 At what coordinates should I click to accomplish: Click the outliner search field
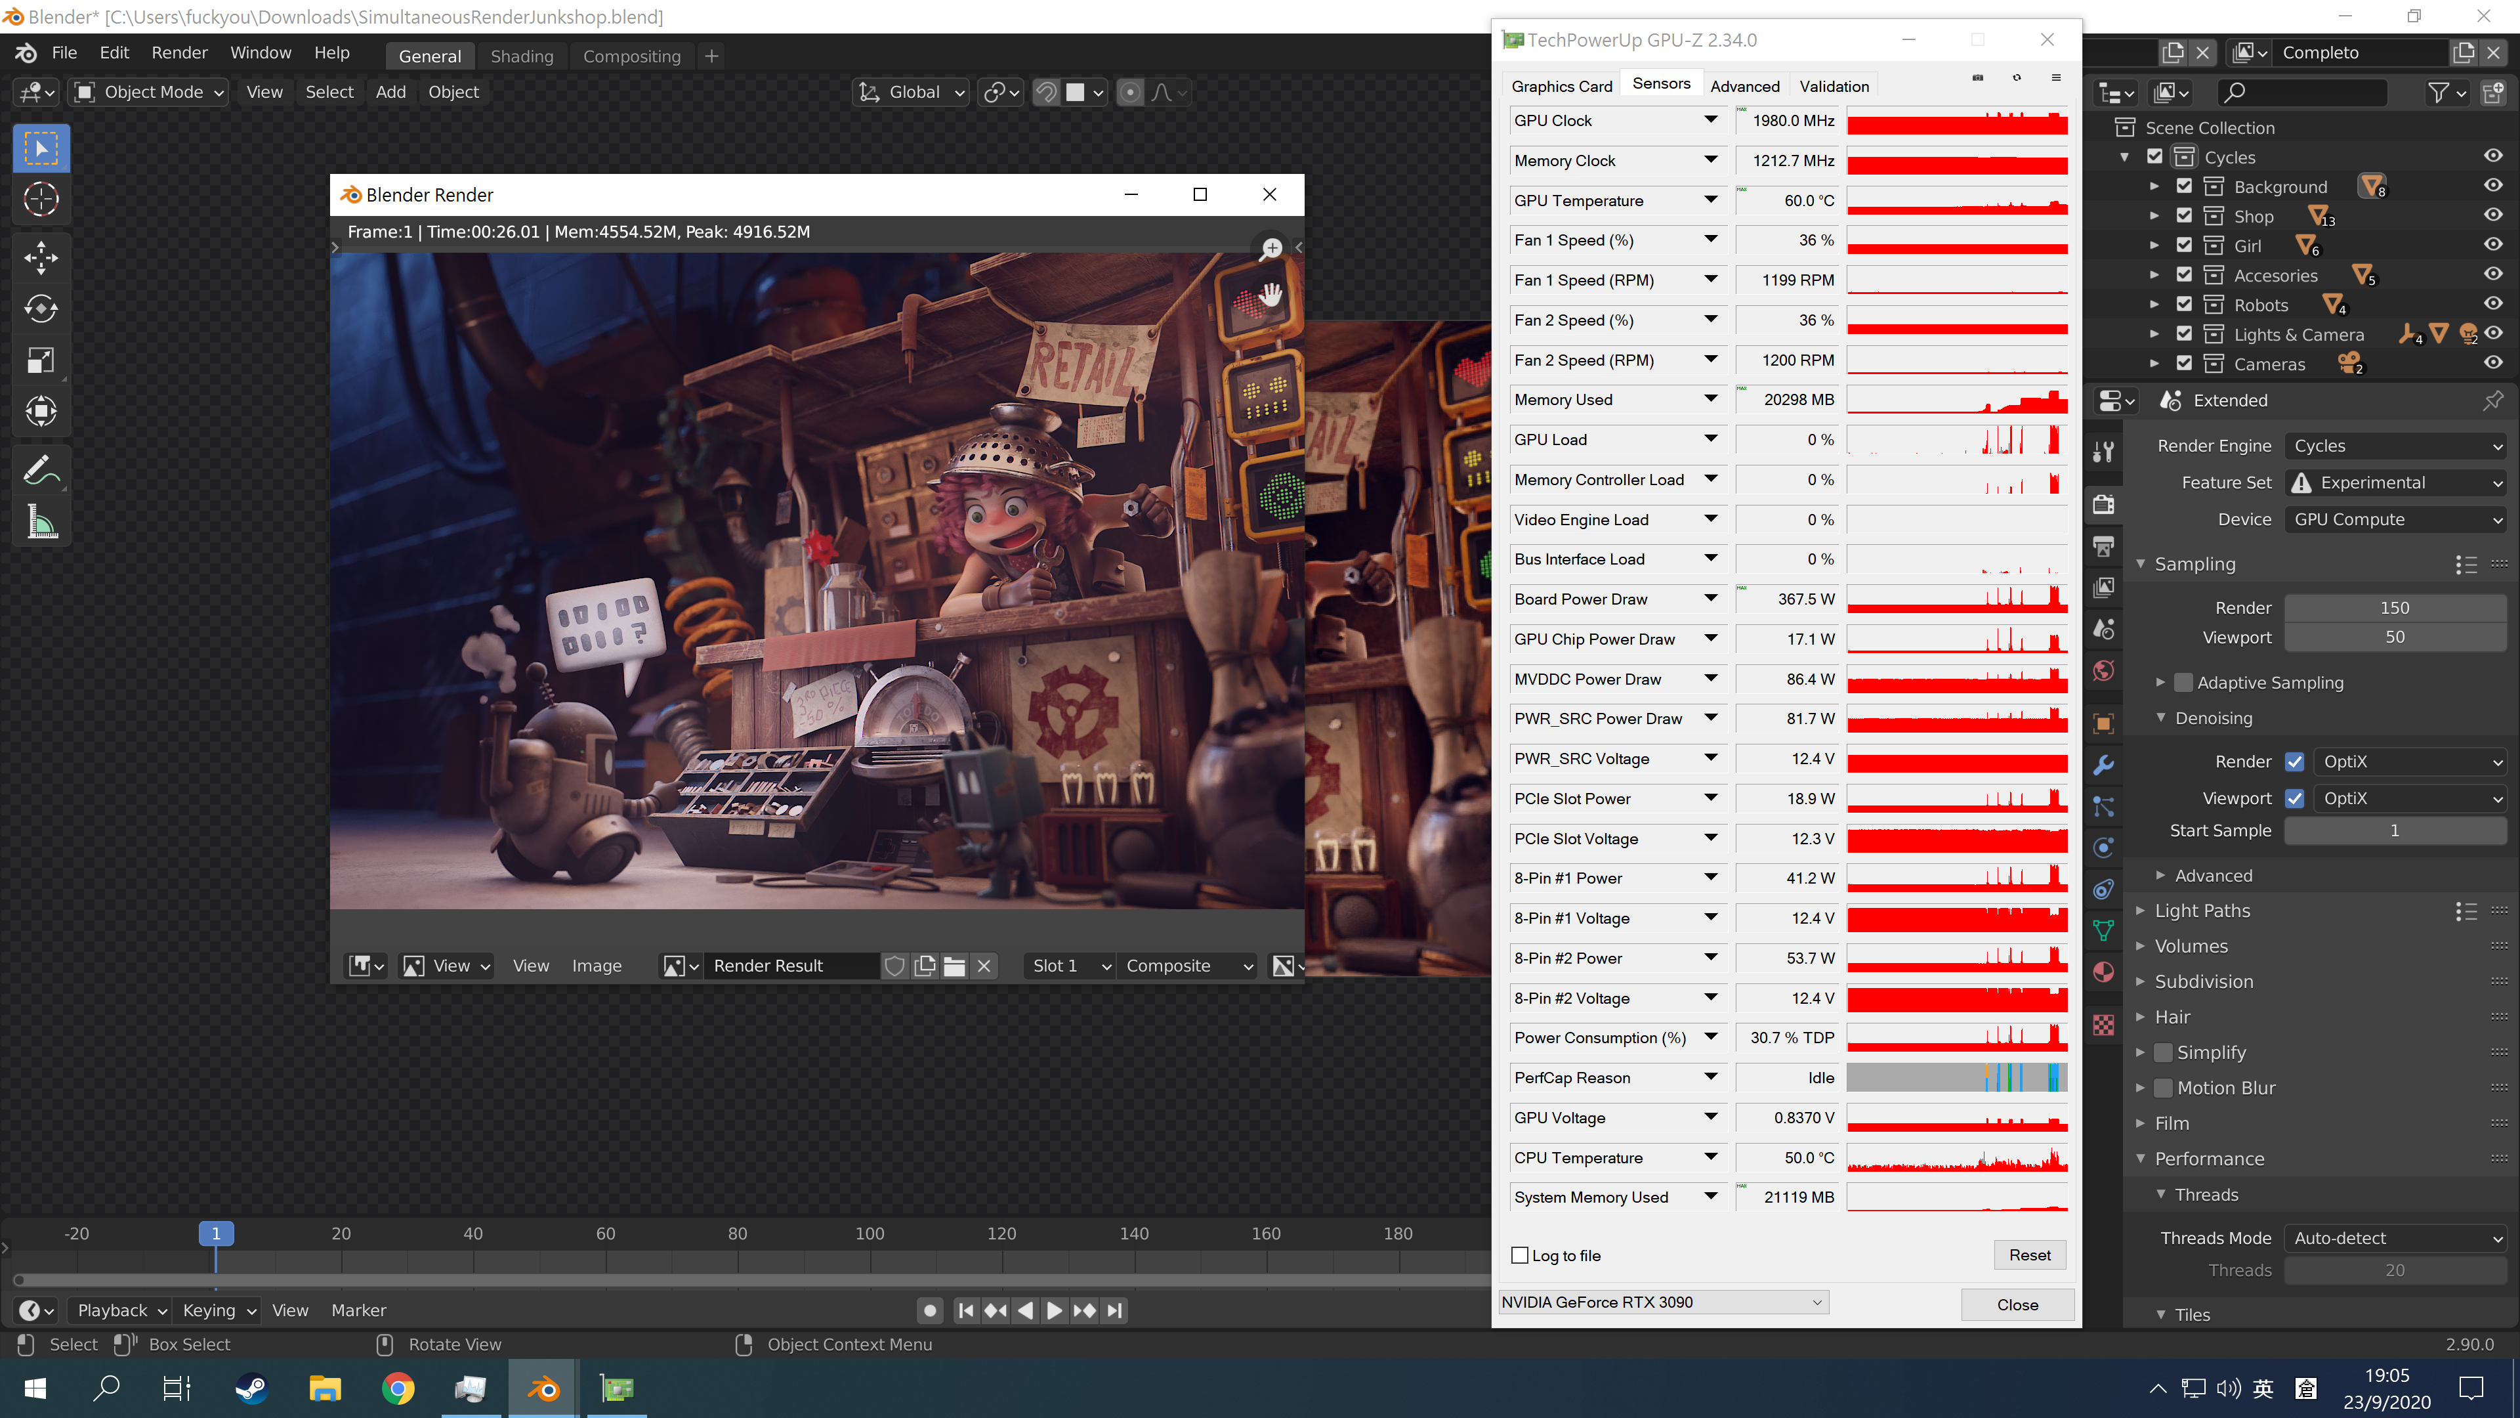[2302, 93]
